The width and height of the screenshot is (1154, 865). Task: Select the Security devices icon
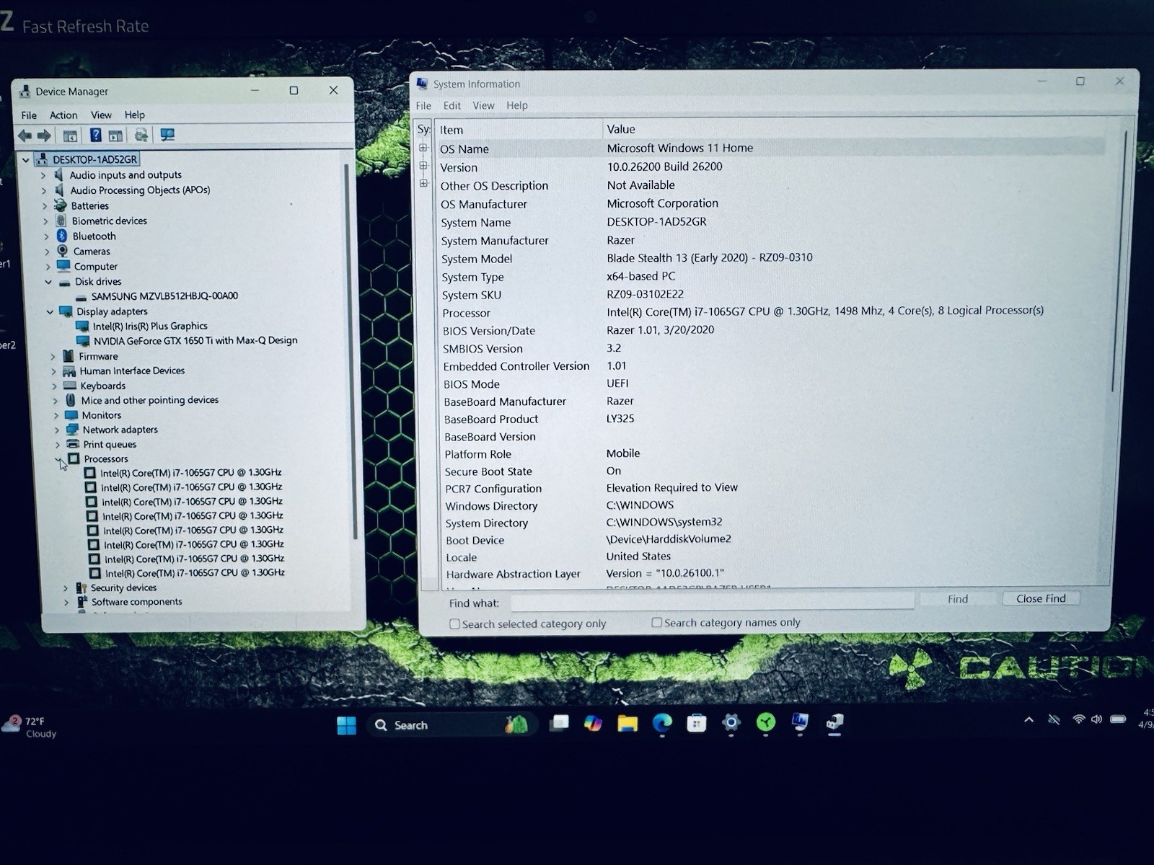coord(82,587)
